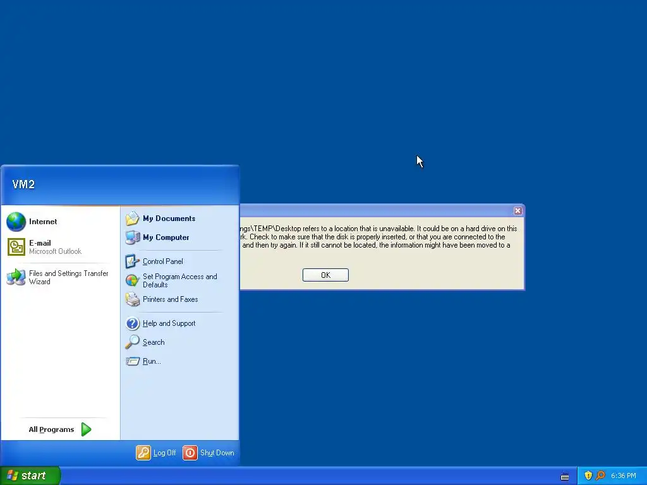
Task: Click the Log Off text label
Action: point(165,453)
